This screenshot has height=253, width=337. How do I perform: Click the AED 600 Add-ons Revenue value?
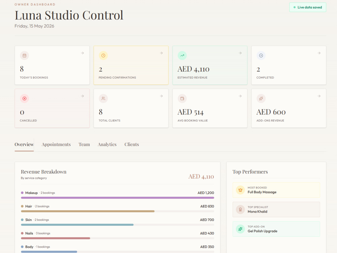coord(271,112)
